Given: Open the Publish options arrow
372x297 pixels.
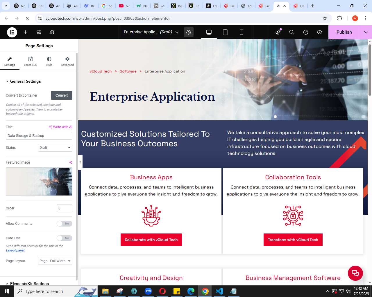Looking at the screenshot, I should (366, 32).
